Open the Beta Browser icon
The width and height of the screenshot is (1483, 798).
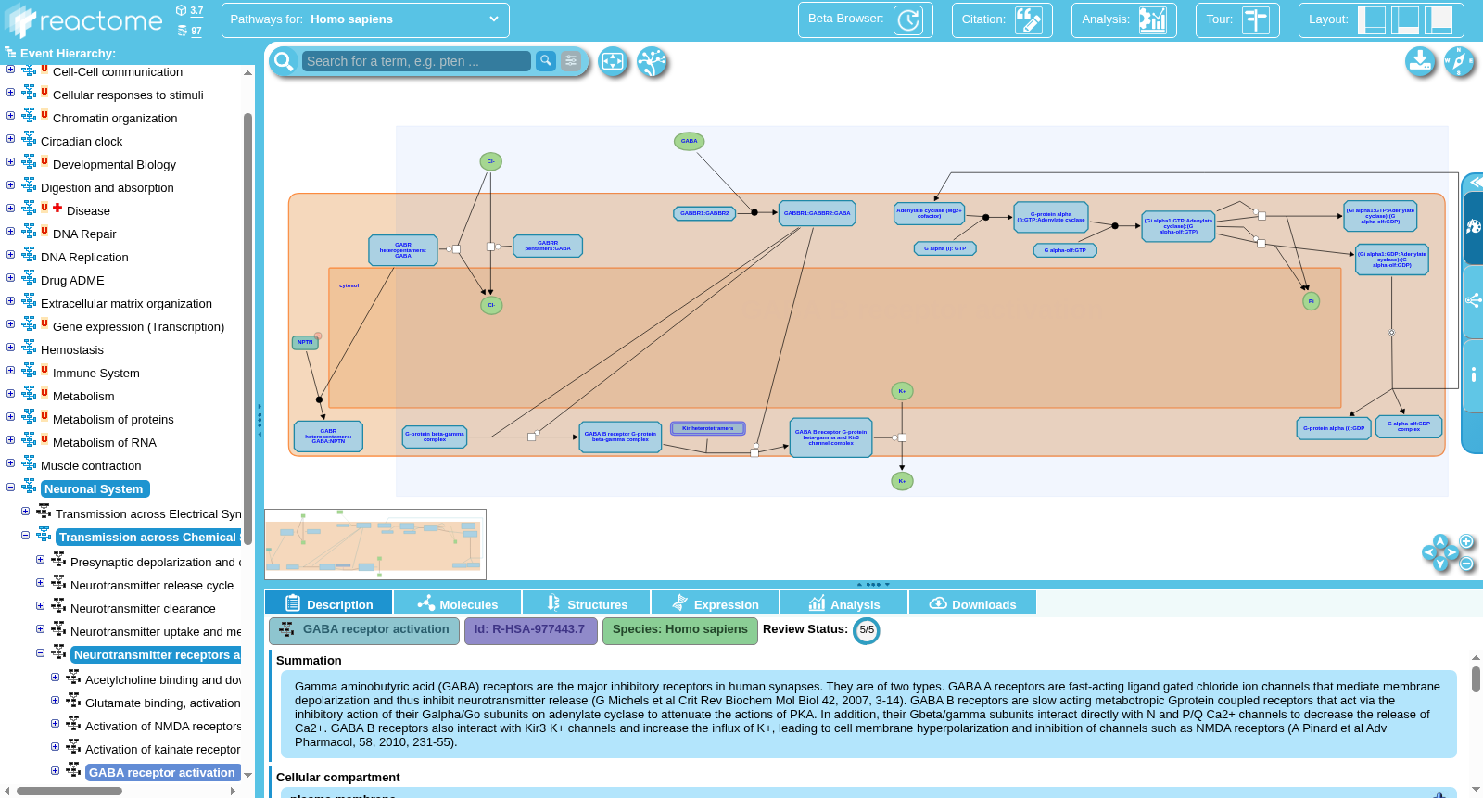point(908,19)
